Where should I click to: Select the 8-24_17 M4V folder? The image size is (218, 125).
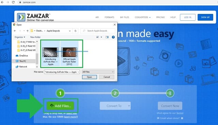pos(26,42)
